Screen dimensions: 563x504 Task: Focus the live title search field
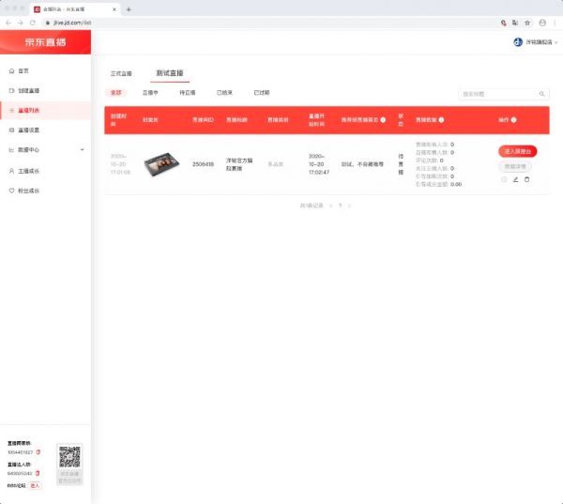(x=499, y=94)
